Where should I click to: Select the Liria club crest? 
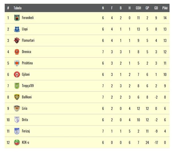(17, 108)
